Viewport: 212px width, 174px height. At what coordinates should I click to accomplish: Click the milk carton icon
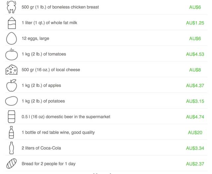click(12, 23)
